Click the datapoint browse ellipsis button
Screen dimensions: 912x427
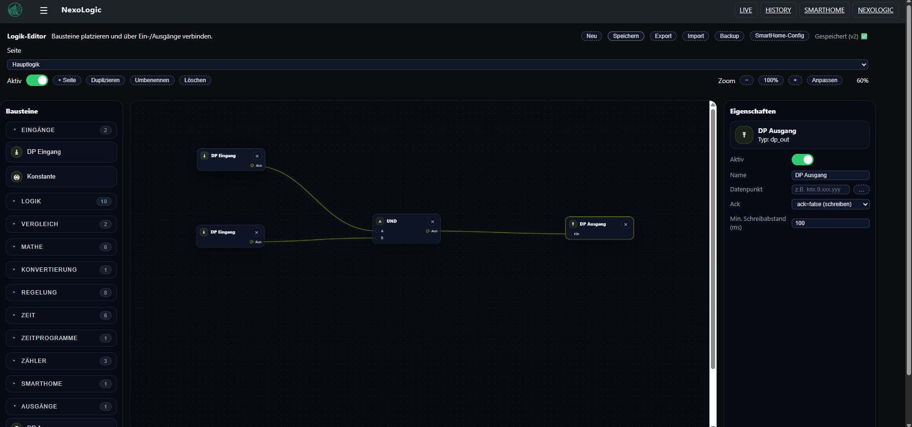861,190
